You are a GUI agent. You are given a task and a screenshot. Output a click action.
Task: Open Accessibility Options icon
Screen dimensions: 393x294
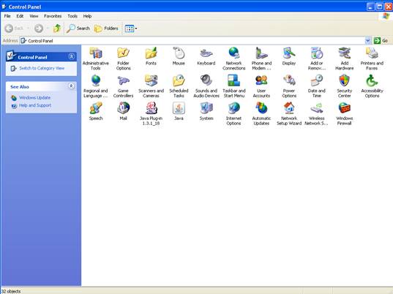(372, 81)
